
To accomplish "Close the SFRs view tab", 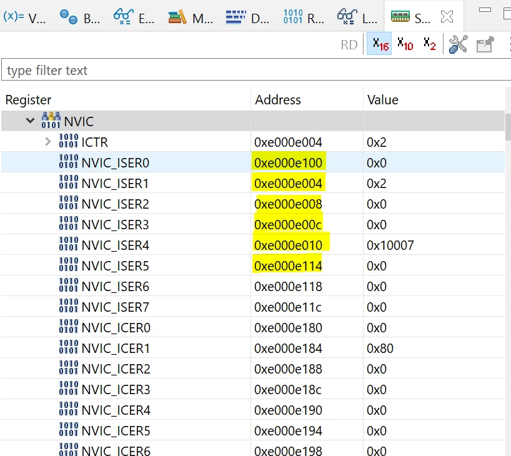I will point(447,17).
